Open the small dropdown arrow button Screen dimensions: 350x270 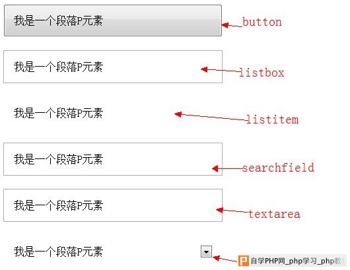tap(206, 252)
